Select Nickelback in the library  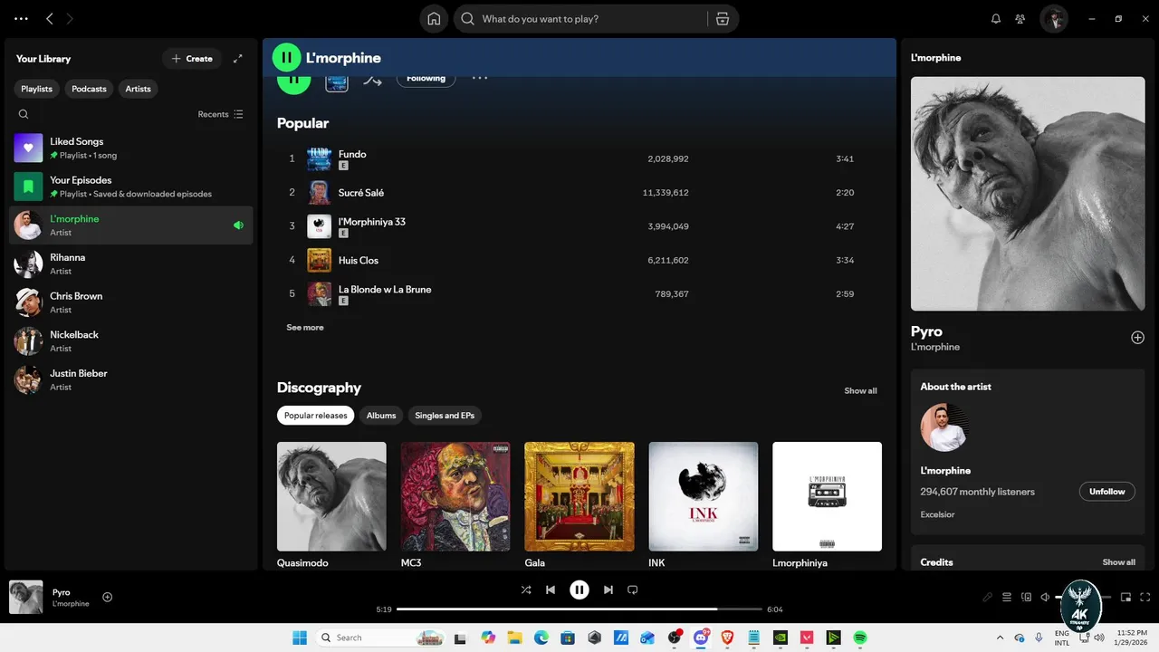pyautogui.click(x=131, y=341)
